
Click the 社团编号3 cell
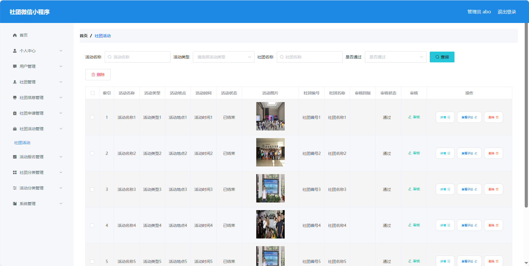pyautogui.click(x=311, y=189)
